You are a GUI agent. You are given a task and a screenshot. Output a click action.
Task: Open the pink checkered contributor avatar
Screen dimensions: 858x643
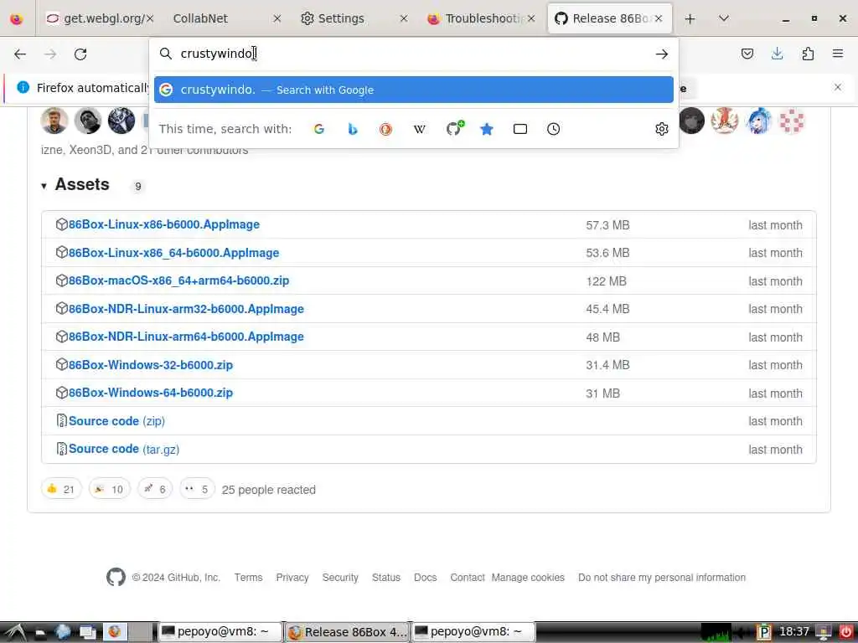[792, 121]
